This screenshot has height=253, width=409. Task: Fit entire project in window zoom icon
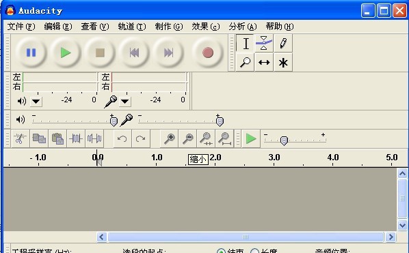click(225, 138)
